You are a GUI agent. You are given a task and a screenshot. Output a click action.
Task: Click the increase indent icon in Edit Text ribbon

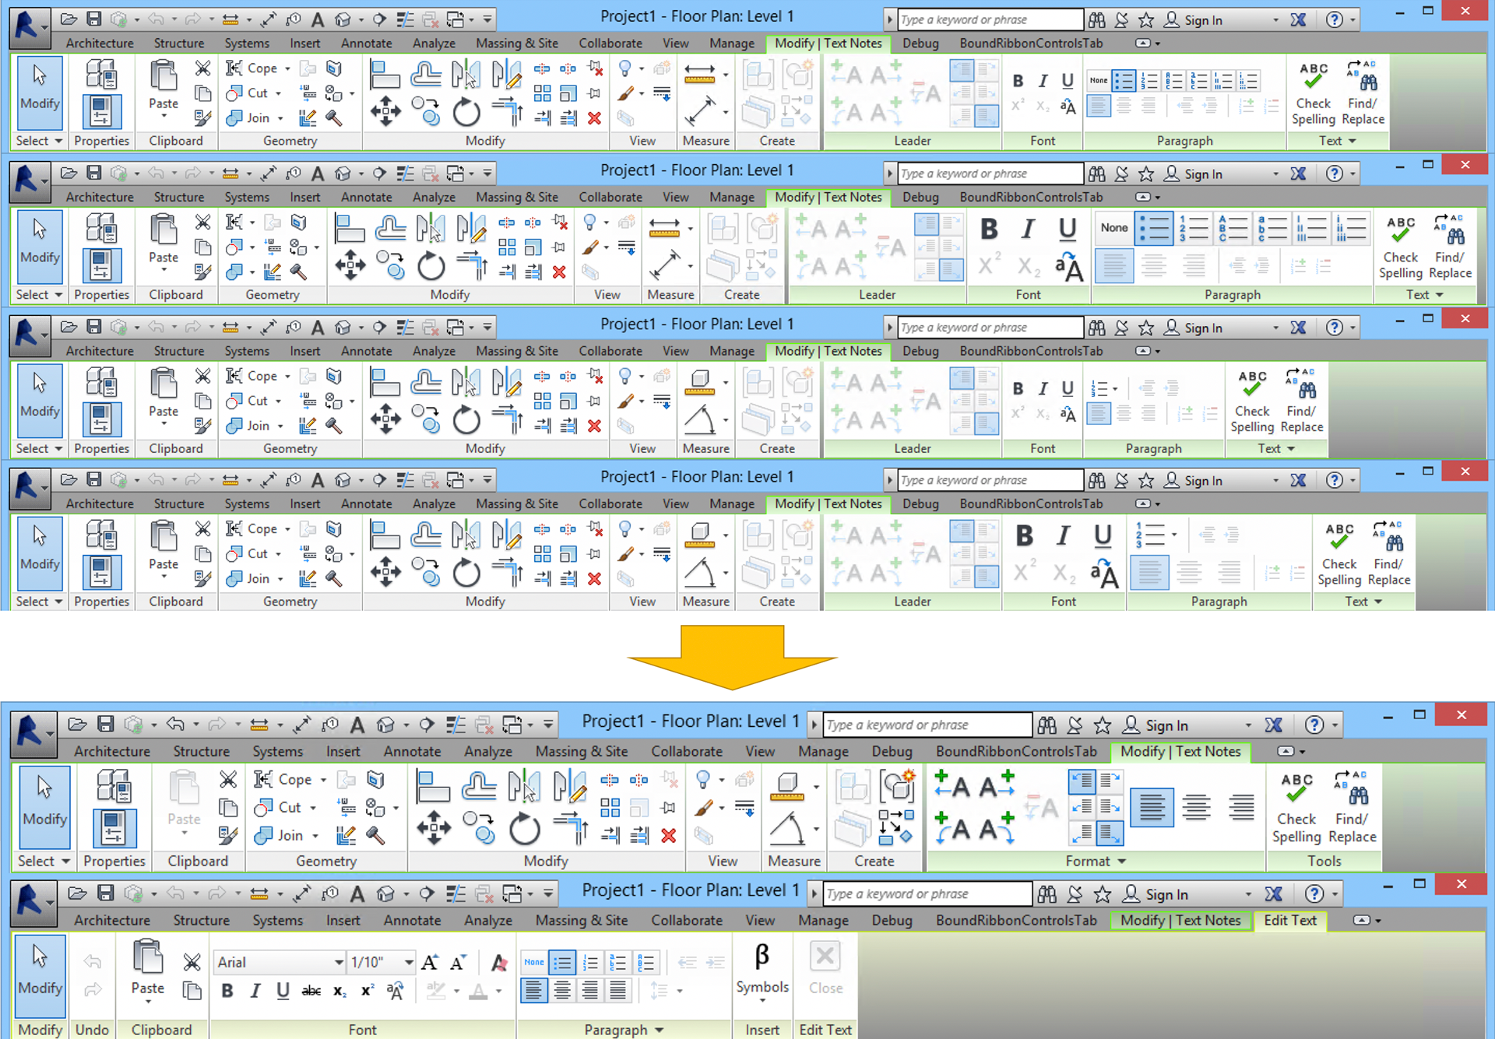[716, 963]
